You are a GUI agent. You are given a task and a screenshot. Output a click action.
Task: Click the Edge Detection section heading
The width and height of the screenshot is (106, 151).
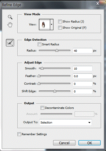tap(35, 40)
